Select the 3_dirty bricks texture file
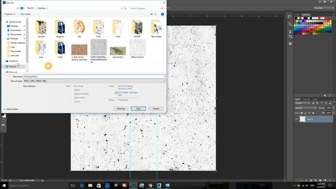Viewport: 336px width, 189px height. coord(79,52)
